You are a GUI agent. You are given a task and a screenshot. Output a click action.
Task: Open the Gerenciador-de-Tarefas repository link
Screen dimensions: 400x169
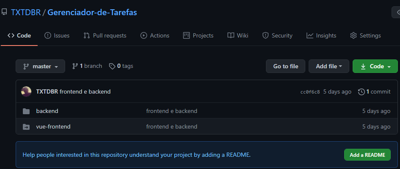tap(92, 12)
